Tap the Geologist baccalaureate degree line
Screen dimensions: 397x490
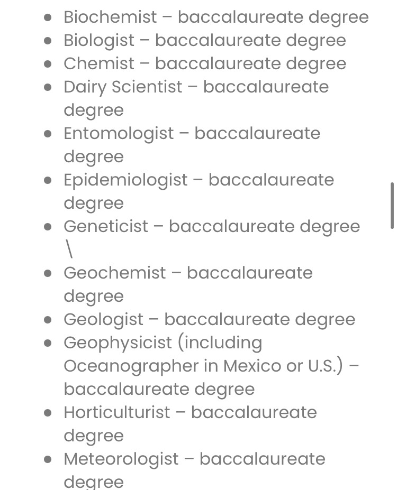tap(209, 319)
